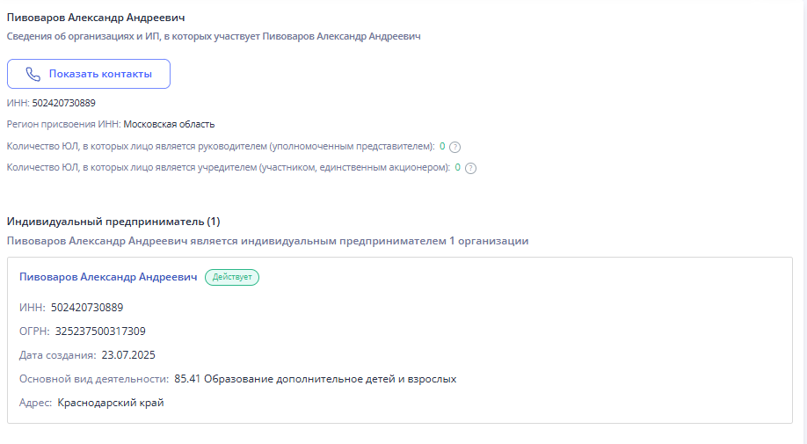Image resolution: width=807 pixels, height=444 pixels.
Task: Click the phone icon in the contacts button
Action: pos(33,74)
